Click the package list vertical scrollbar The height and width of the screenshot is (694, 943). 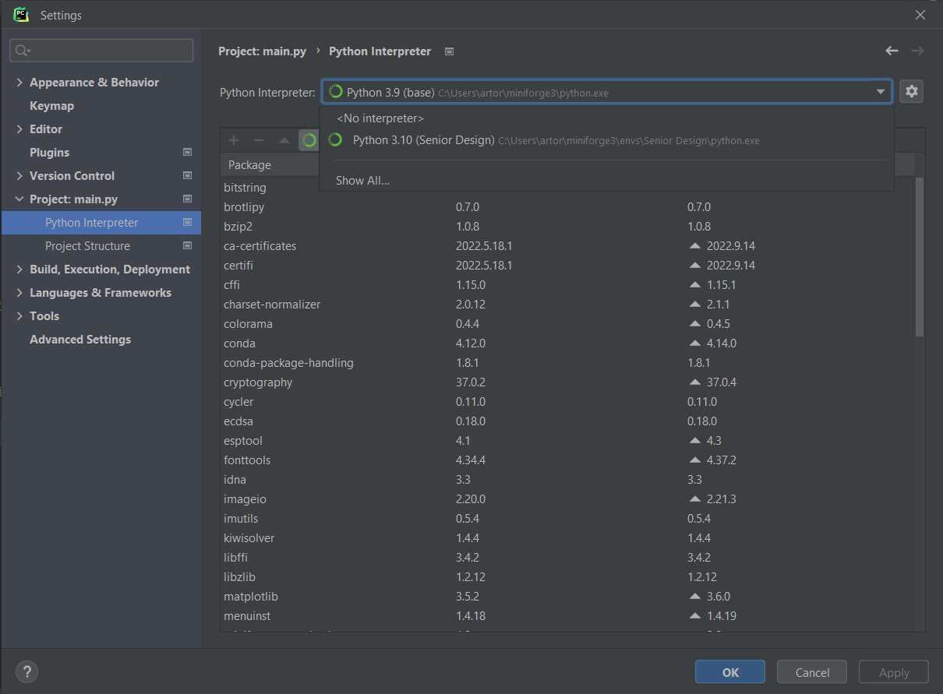[920, 257]
